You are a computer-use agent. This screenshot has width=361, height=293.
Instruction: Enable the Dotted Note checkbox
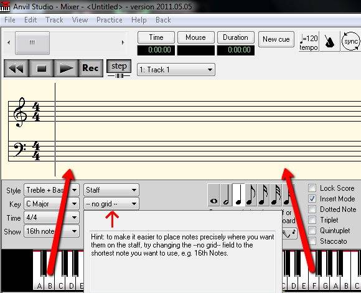(312, 209)
